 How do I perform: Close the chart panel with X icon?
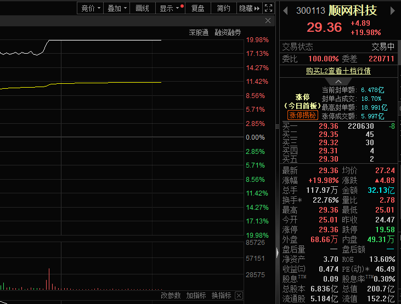(268, 21)
